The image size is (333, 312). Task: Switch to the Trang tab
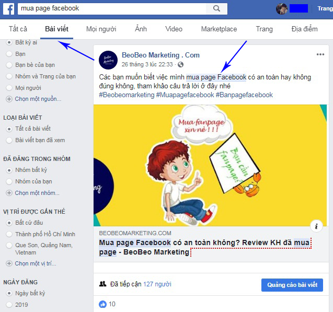(x=264, y=29)
